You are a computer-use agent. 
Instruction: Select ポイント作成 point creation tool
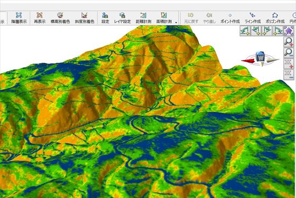[230, 18]
